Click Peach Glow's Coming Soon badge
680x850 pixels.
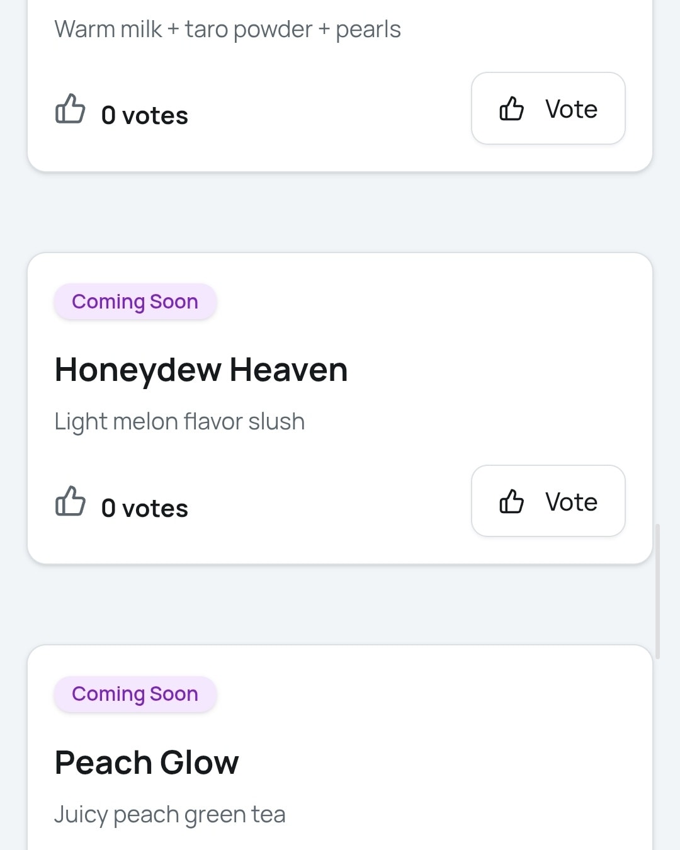click(x=135, y=694)
